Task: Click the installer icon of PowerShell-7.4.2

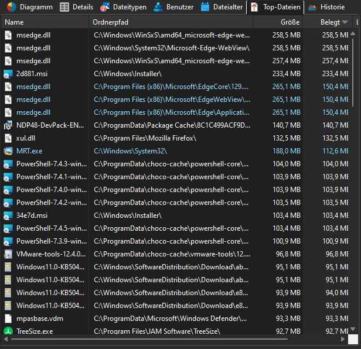Action: pyautogui.click(x=8, y=203)
